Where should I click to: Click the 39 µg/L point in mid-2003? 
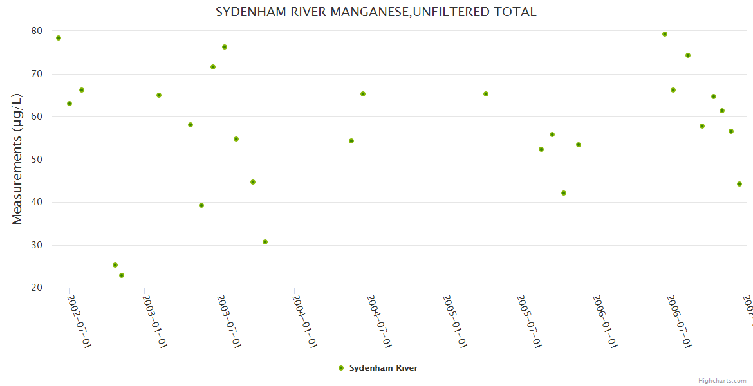click(201, 205)
